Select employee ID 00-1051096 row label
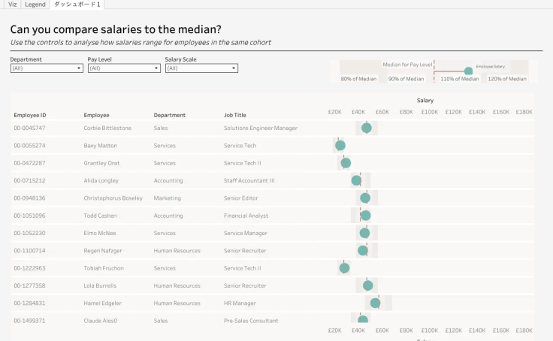Viewport: 553px width, 341px height. 29,216
